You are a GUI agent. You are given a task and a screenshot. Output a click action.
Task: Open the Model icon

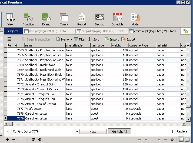pyautogui.click(x=135, y=19)
